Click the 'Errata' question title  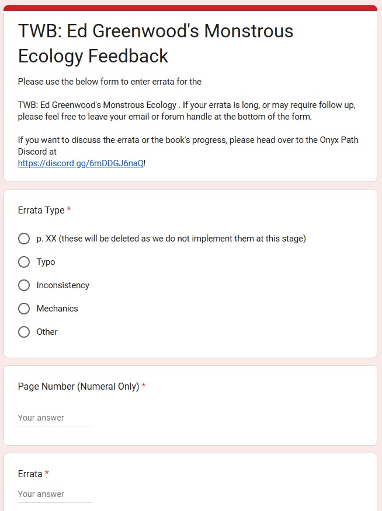point(30,474)
